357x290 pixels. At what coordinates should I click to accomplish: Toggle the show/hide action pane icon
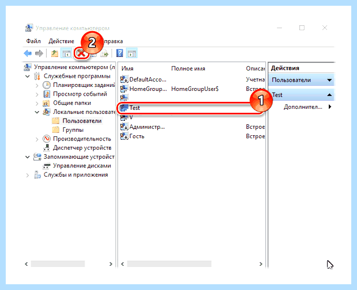(132, 54)
